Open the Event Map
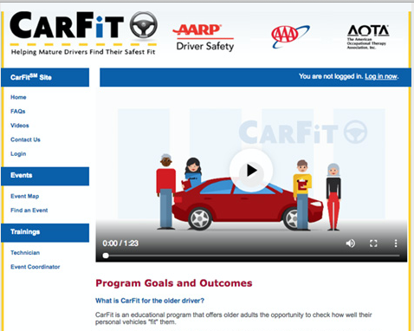This screenshot has width=414, height=331. tap(25, 197)
